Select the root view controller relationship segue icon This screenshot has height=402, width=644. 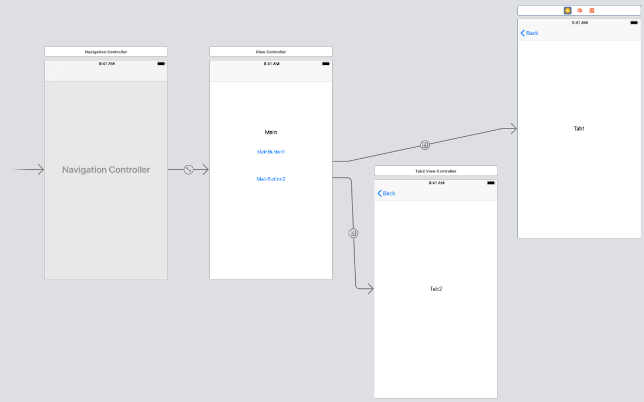click(x=188, y=169)
